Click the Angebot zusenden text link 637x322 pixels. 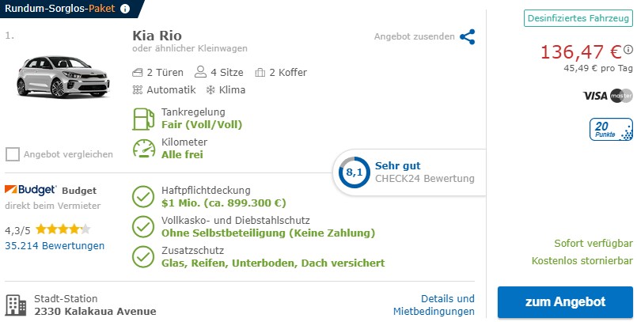coord(415,36)
